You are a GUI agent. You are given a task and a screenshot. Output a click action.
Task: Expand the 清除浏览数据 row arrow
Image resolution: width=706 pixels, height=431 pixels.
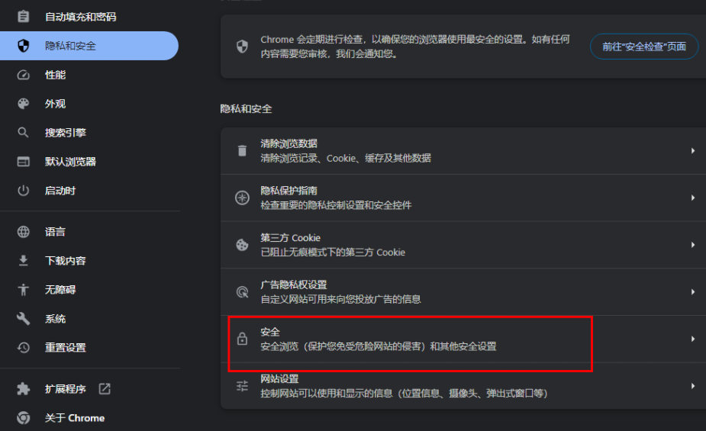click(x=693, y=151)
